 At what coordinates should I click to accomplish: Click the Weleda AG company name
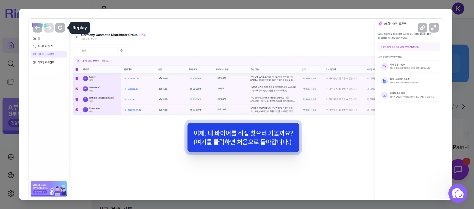[x=95, y=88]
